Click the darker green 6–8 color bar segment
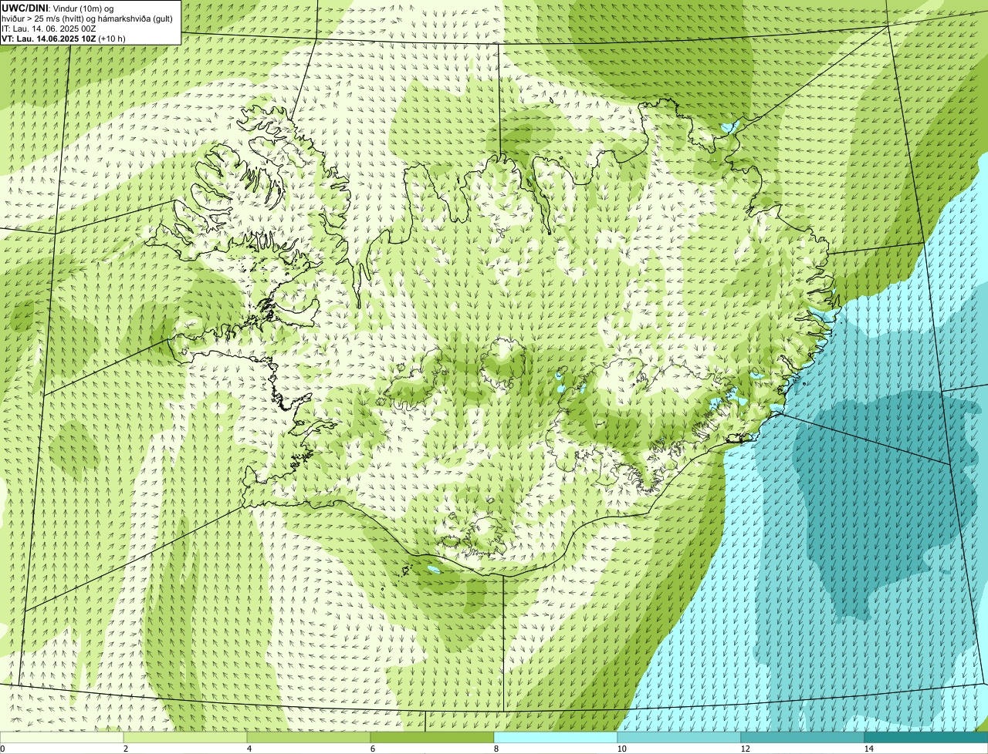This screenshot has height=754, width=988. (432, 737)
